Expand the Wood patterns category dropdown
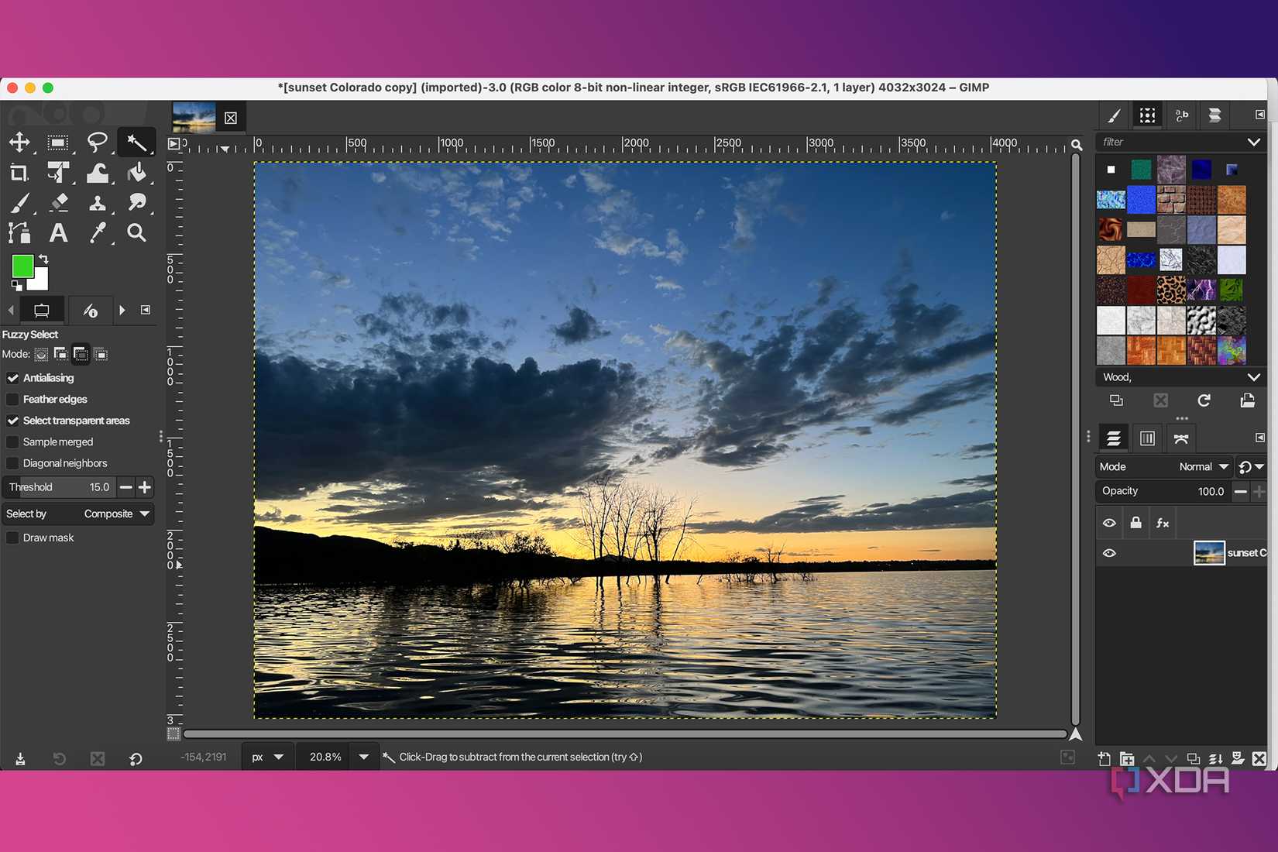Screen dimensions: 1278x852 point(1255,377)
